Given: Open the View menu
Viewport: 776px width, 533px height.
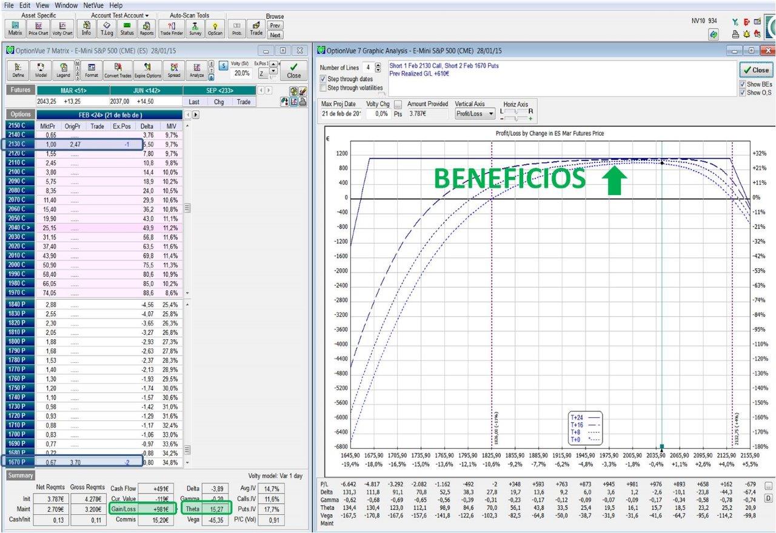Looking at the screenshot, I should [x=42, y=5].
